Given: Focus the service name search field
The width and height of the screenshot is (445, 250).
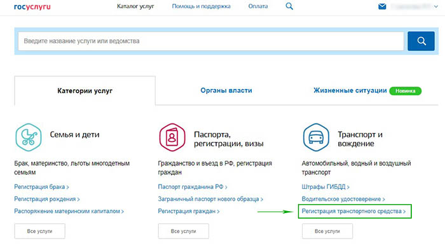Looking at the screenshot, I should tap(211, 41).
